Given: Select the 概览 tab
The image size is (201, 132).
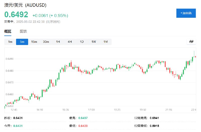Looking at the screenshot, I should click(x=8, y=31).
